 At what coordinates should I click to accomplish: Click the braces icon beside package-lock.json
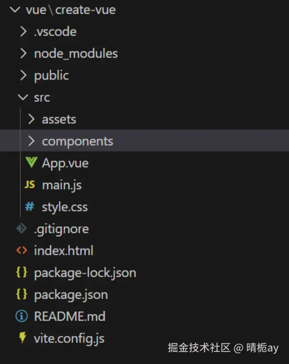[x=22, y=272]
